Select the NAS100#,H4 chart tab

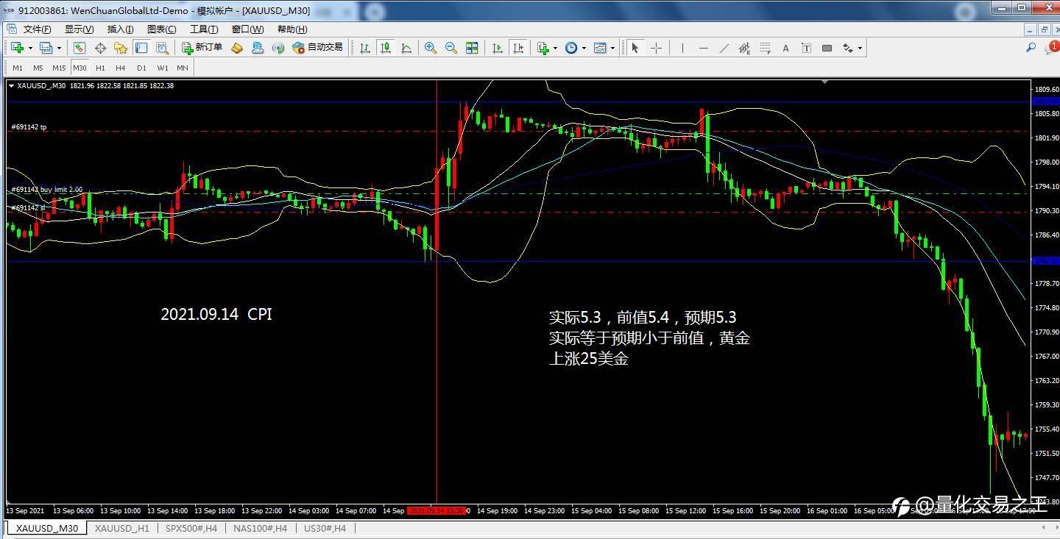(x=260, y=528)
